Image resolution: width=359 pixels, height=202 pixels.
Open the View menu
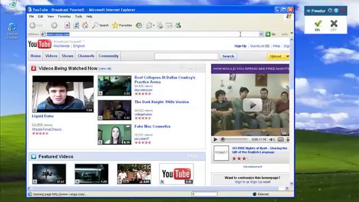point(50,16)
